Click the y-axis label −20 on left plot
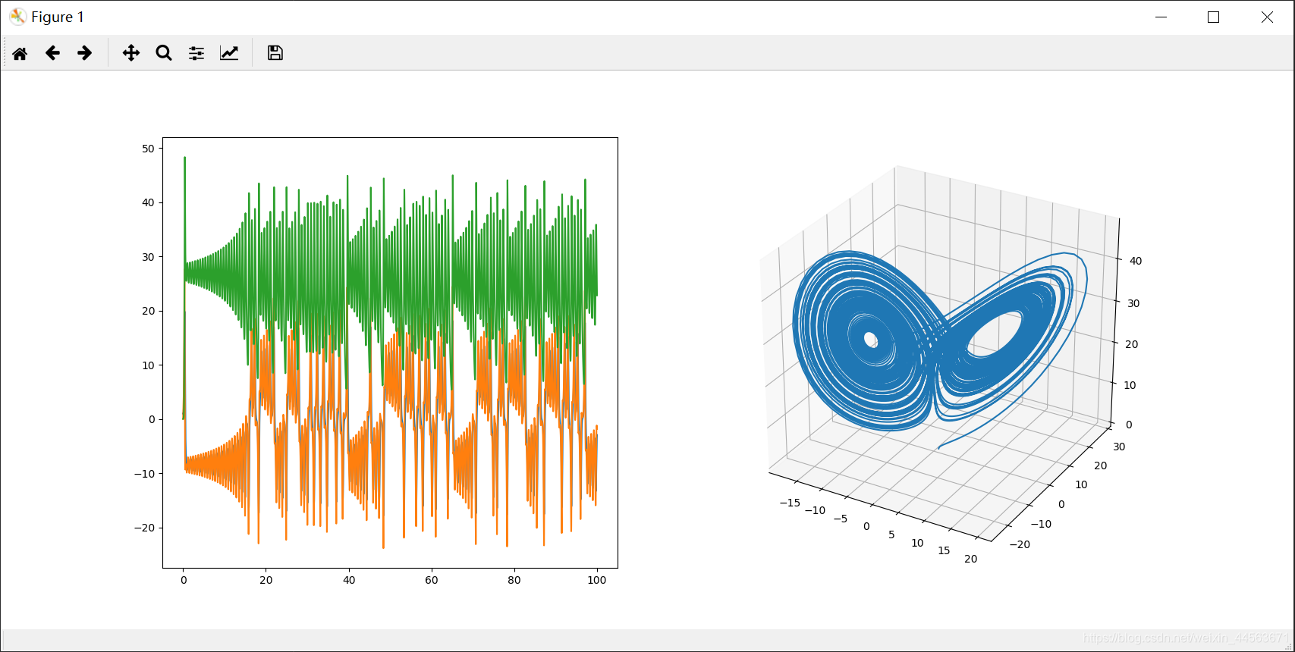 click(x=144, y=528)
